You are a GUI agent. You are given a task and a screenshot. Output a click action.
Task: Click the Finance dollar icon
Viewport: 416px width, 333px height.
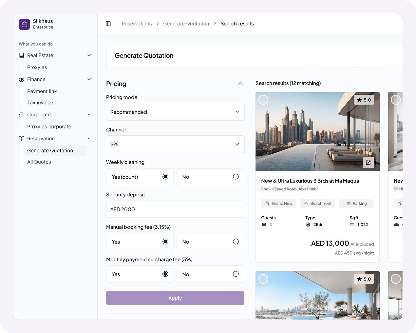(x=22, y=79)
